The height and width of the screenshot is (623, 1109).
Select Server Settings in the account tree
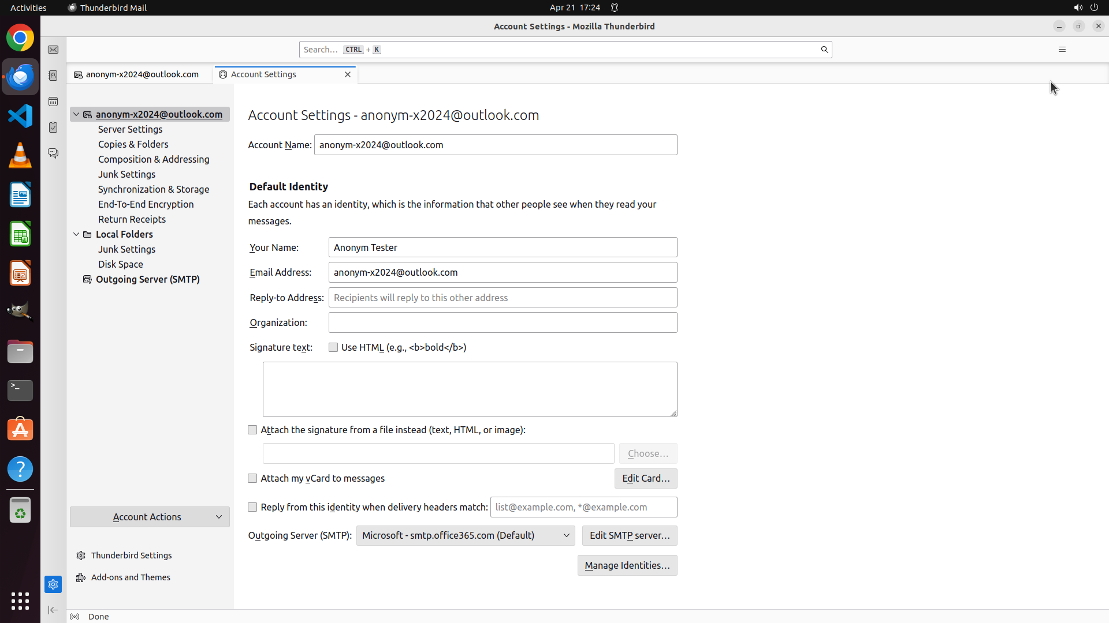pos(130,129)
